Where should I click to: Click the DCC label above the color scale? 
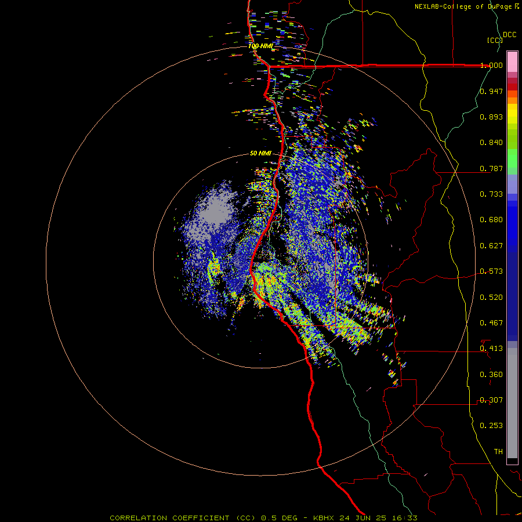click(510, 35)
